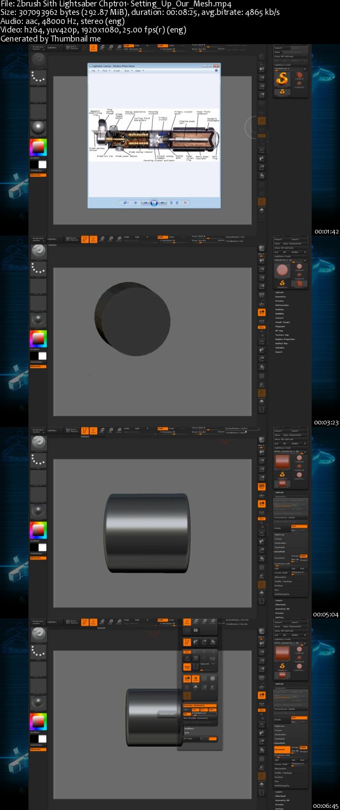The height and width of the screenshot is (810, 340).
Task: Click large DynaMesh button in 00:05:04 frame
Action: pyautogui.click(x=282, y=558)
